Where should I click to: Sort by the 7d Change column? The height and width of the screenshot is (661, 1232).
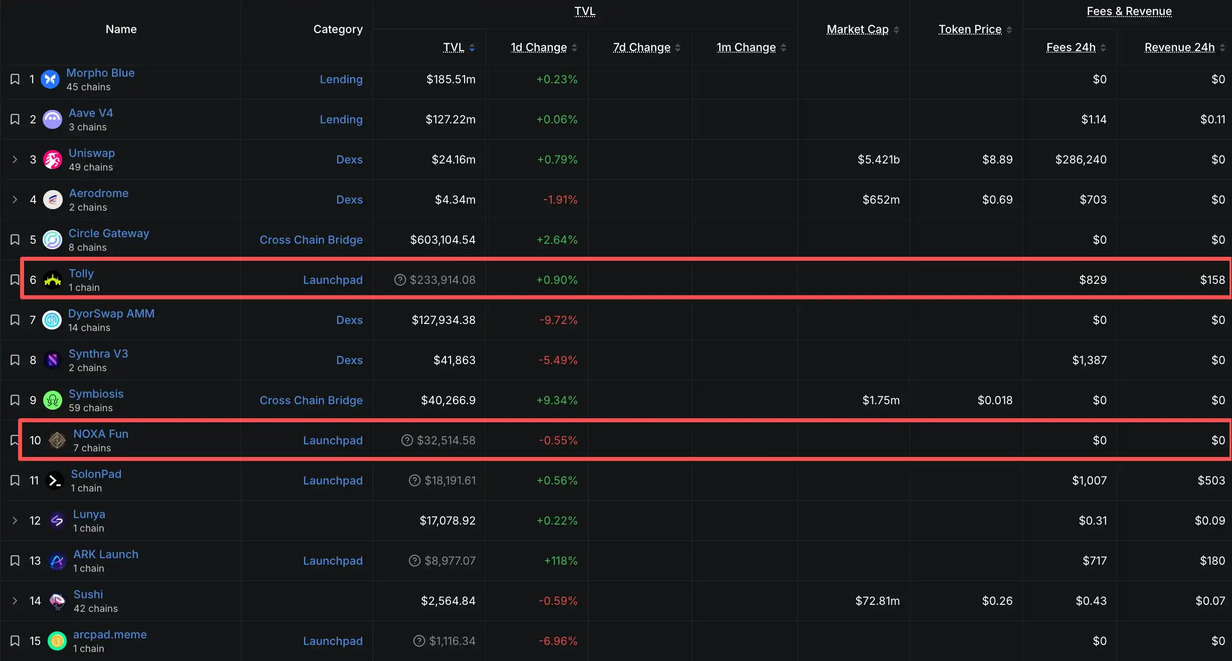(647, 48)
